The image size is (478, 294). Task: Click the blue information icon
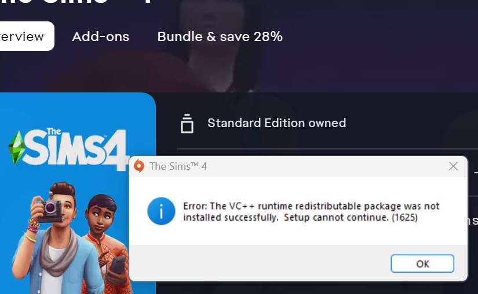point(161,211)
